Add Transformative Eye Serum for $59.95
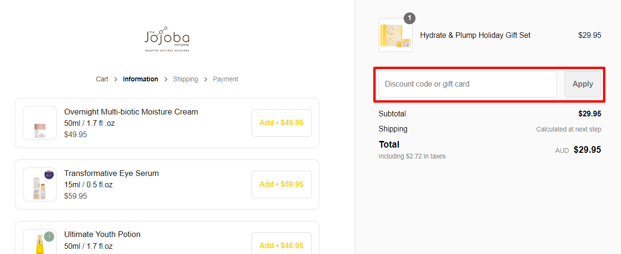 click(x=281, y=184)
